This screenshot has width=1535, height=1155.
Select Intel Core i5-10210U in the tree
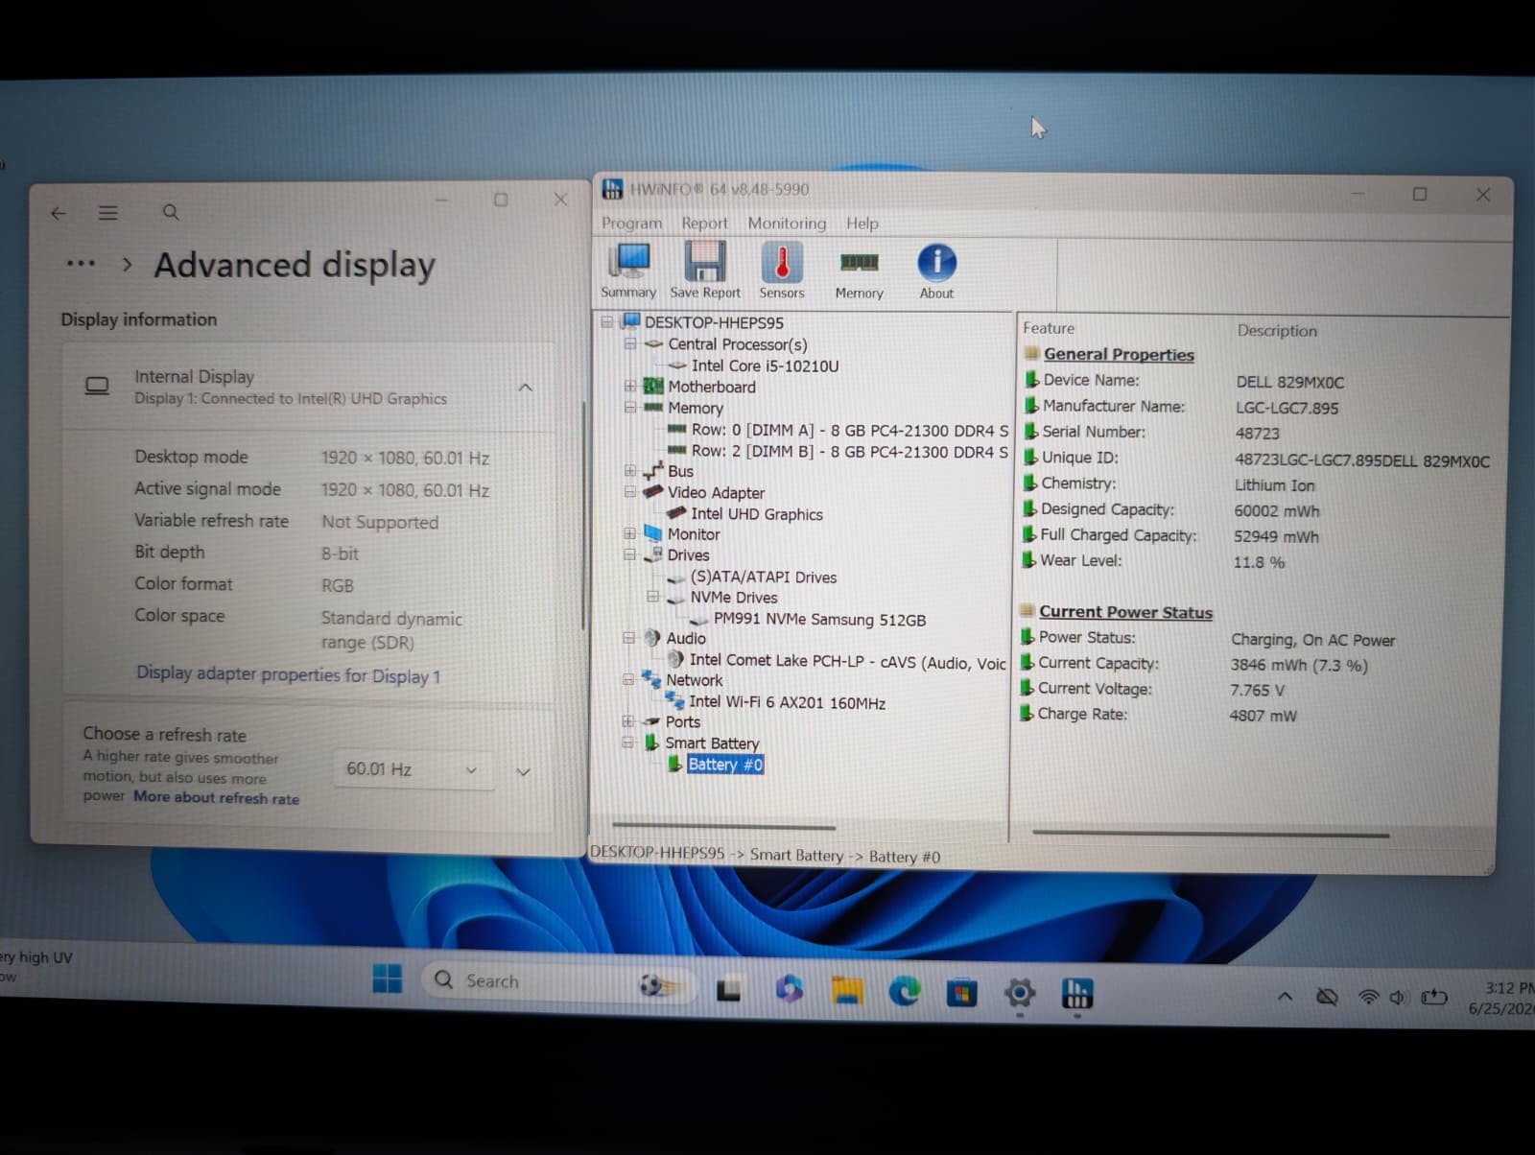point(765,365)
